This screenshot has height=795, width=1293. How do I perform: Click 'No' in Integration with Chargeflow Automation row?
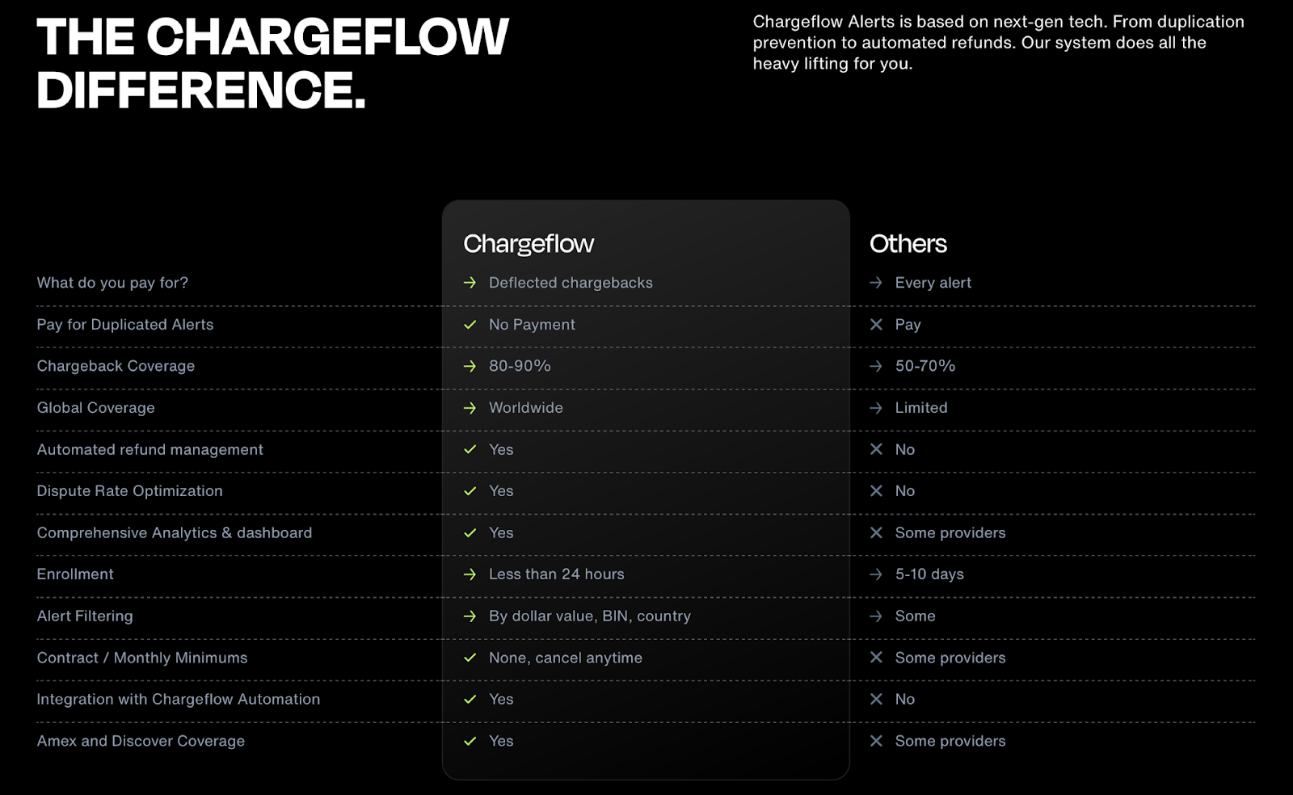click(905, 700)
